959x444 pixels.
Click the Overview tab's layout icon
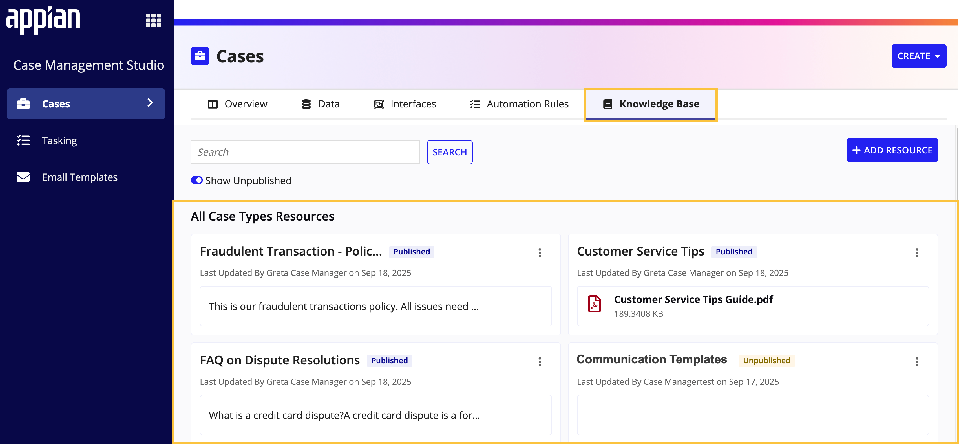pos(213,104)
